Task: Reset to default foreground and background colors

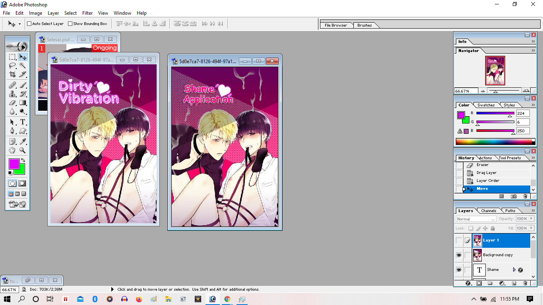Action: pyautogui.click(x=10, y=173)
